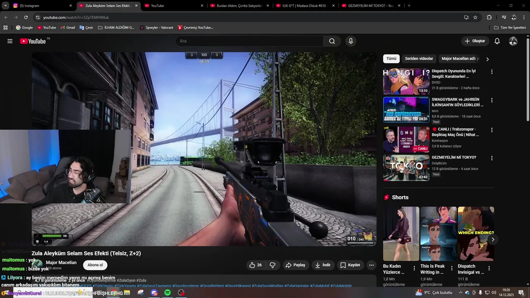Open the Chrome apps grid icon
Viewport: 530px width, 298px height.
coord(5,27)
